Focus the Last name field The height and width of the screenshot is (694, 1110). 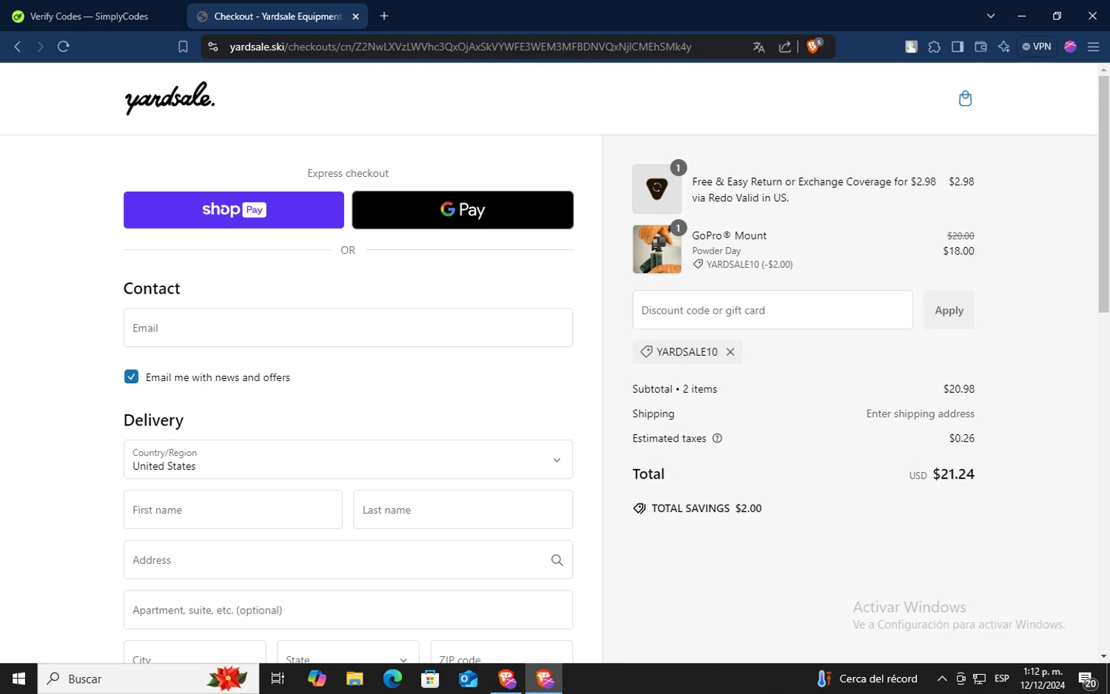coord(462,510)
